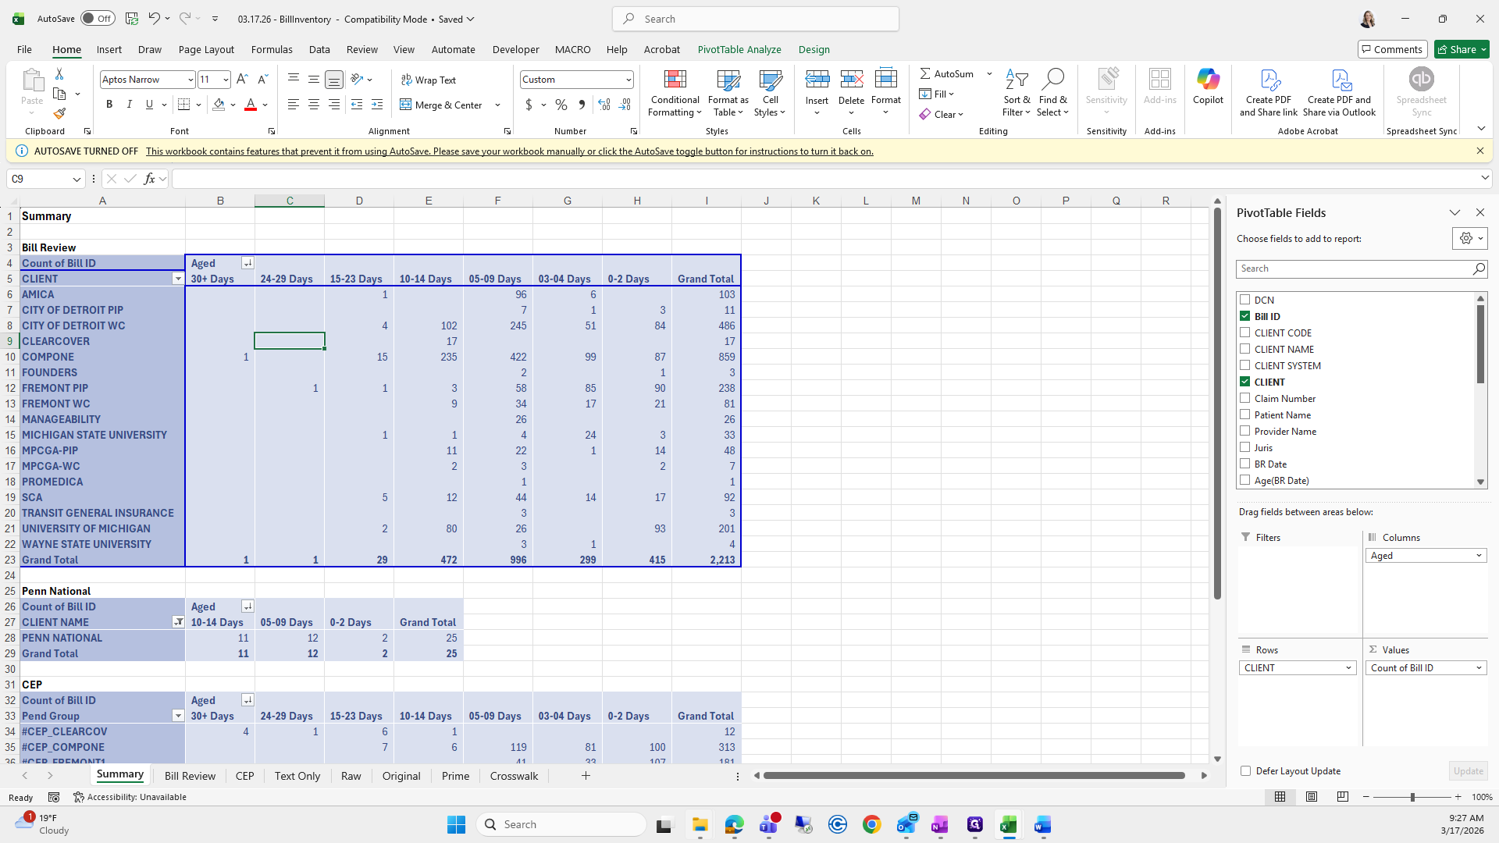
Task: Click PivotTable Fields tools gear icon
Action: (1466, 238)
